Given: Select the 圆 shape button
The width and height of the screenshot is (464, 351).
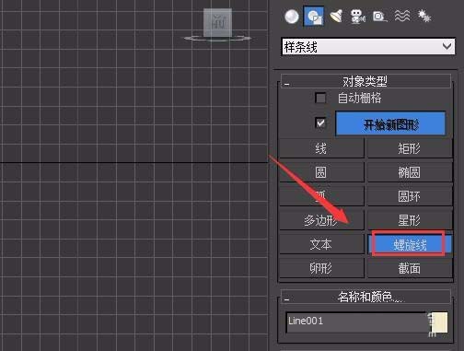Looking at the screenshot, I should [x=321, y=172].
